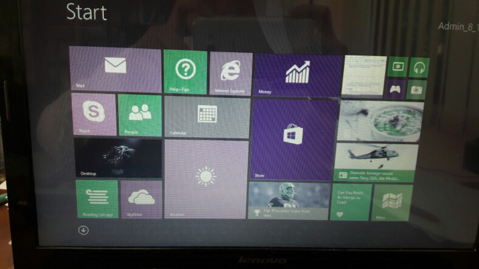Viewport: 479px width, 269px height.
Task: Open the People tile
Action: (140, 115)
